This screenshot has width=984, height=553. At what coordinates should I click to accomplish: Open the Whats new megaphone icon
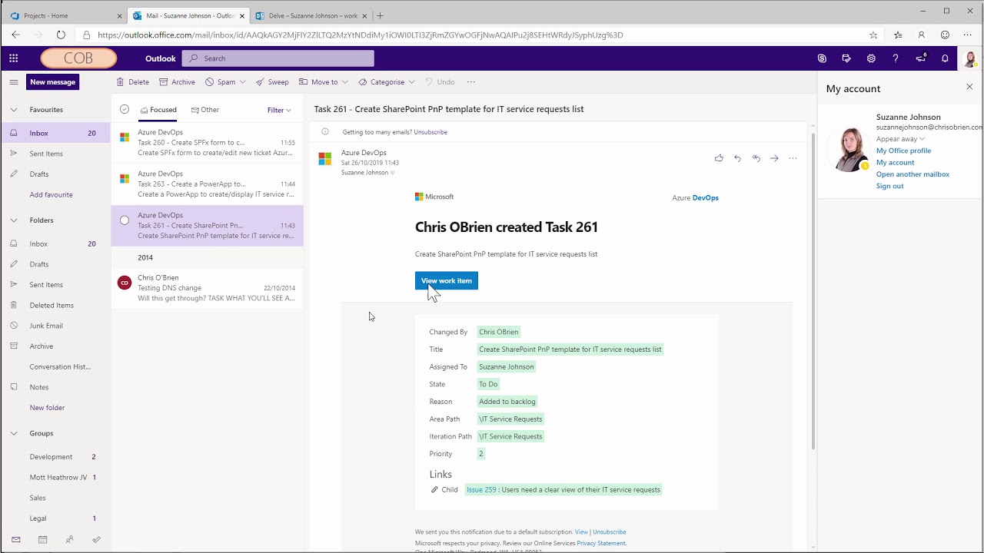921,58
